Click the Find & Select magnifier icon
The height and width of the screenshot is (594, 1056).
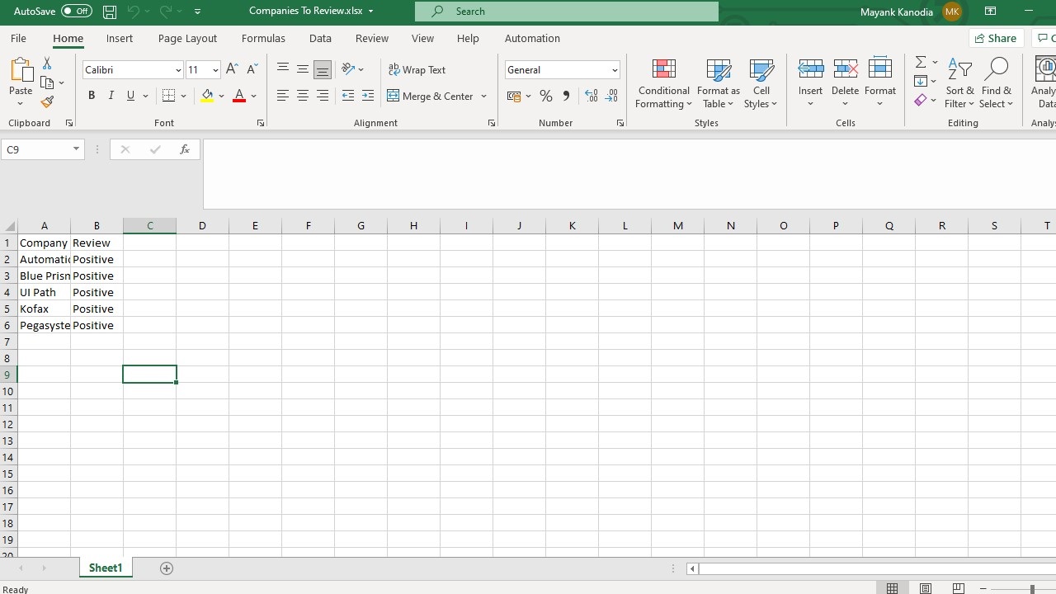[996, 69]
